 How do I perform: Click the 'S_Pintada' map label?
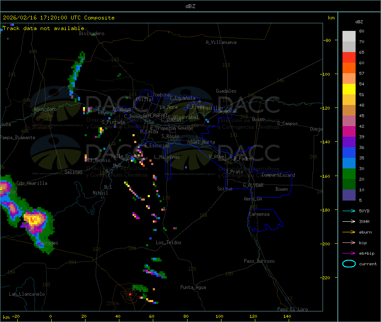[113, 122]
